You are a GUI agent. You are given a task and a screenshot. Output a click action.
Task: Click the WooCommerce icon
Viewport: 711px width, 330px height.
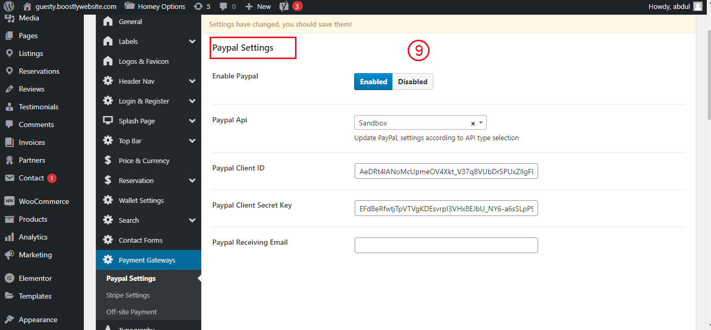(9, 201)
